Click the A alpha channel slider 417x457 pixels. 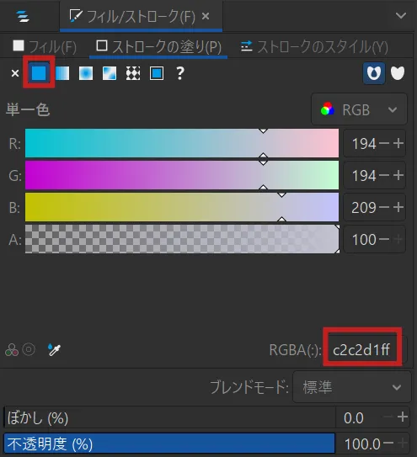click(182, 239)
